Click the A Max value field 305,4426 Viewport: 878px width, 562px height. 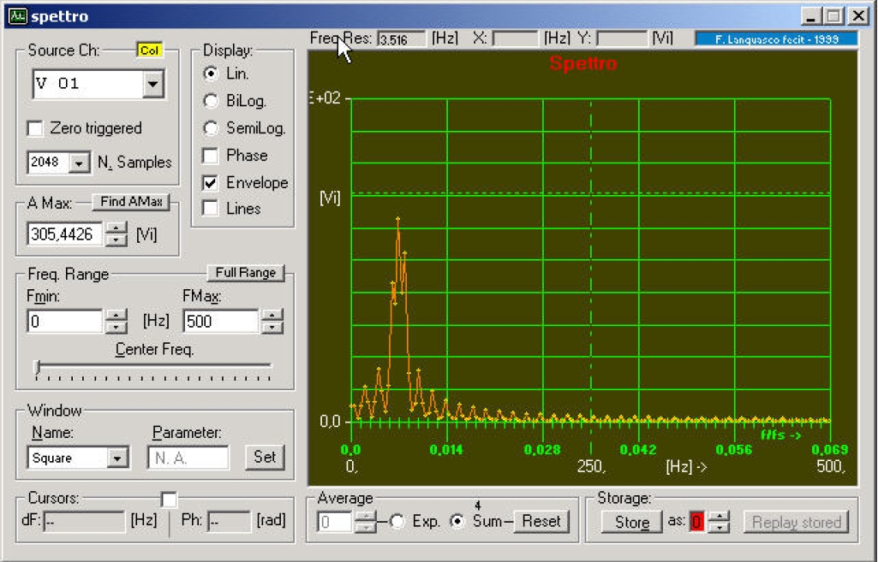64,234
